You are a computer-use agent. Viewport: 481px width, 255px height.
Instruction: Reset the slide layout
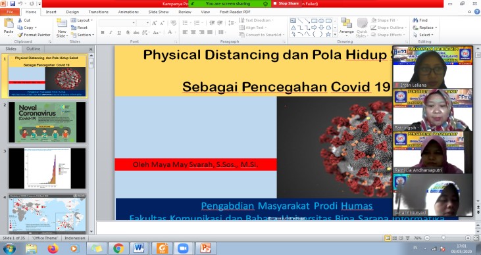[79, 28]
